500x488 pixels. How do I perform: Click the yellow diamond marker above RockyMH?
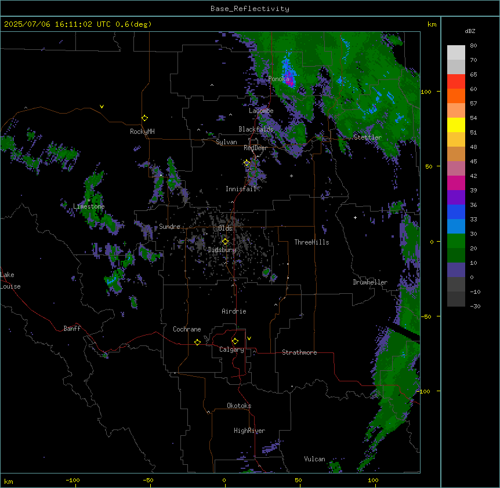click(x=144, y=118)
